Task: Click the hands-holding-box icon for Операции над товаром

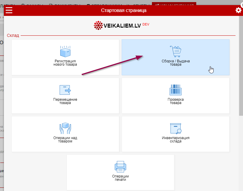Action: [65, 128]
